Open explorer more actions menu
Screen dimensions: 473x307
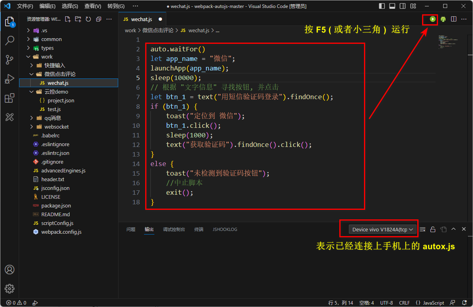[x=109, y=19]
